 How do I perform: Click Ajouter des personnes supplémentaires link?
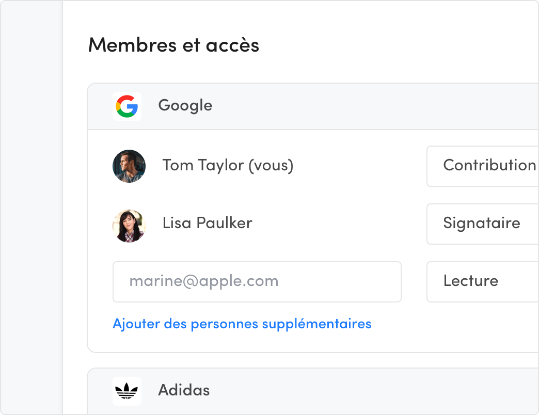tap(242, 324)
